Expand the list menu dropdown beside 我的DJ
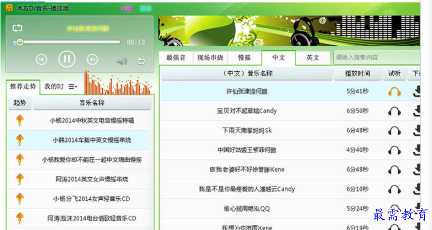Image resolution: width=432 pixels, height=230 pixels. coord(73,87)
